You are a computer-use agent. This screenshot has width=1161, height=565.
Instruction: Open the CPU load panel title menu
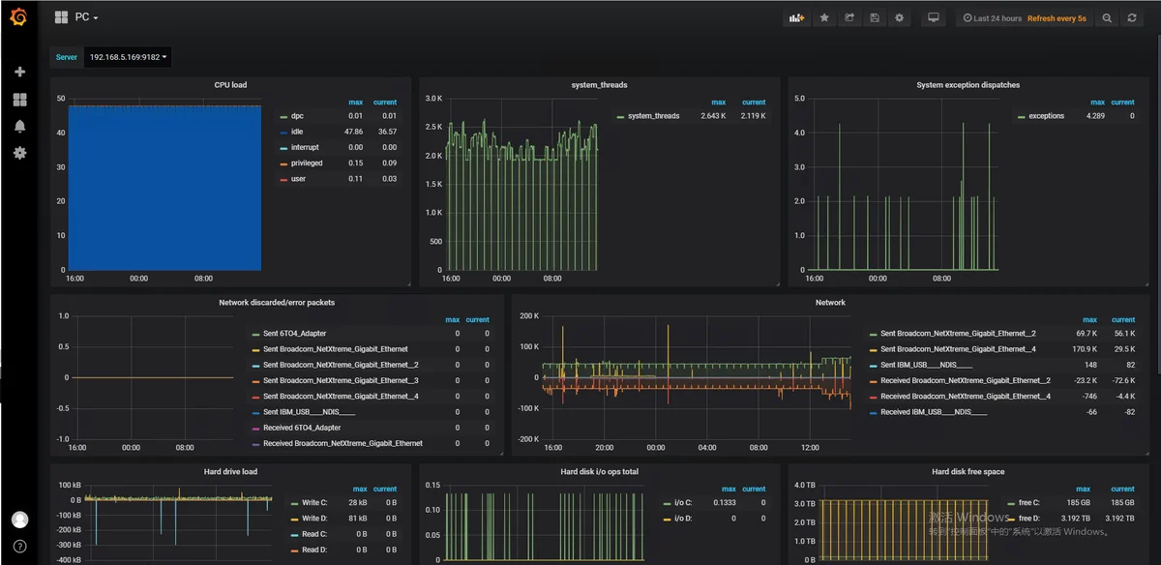230,85
